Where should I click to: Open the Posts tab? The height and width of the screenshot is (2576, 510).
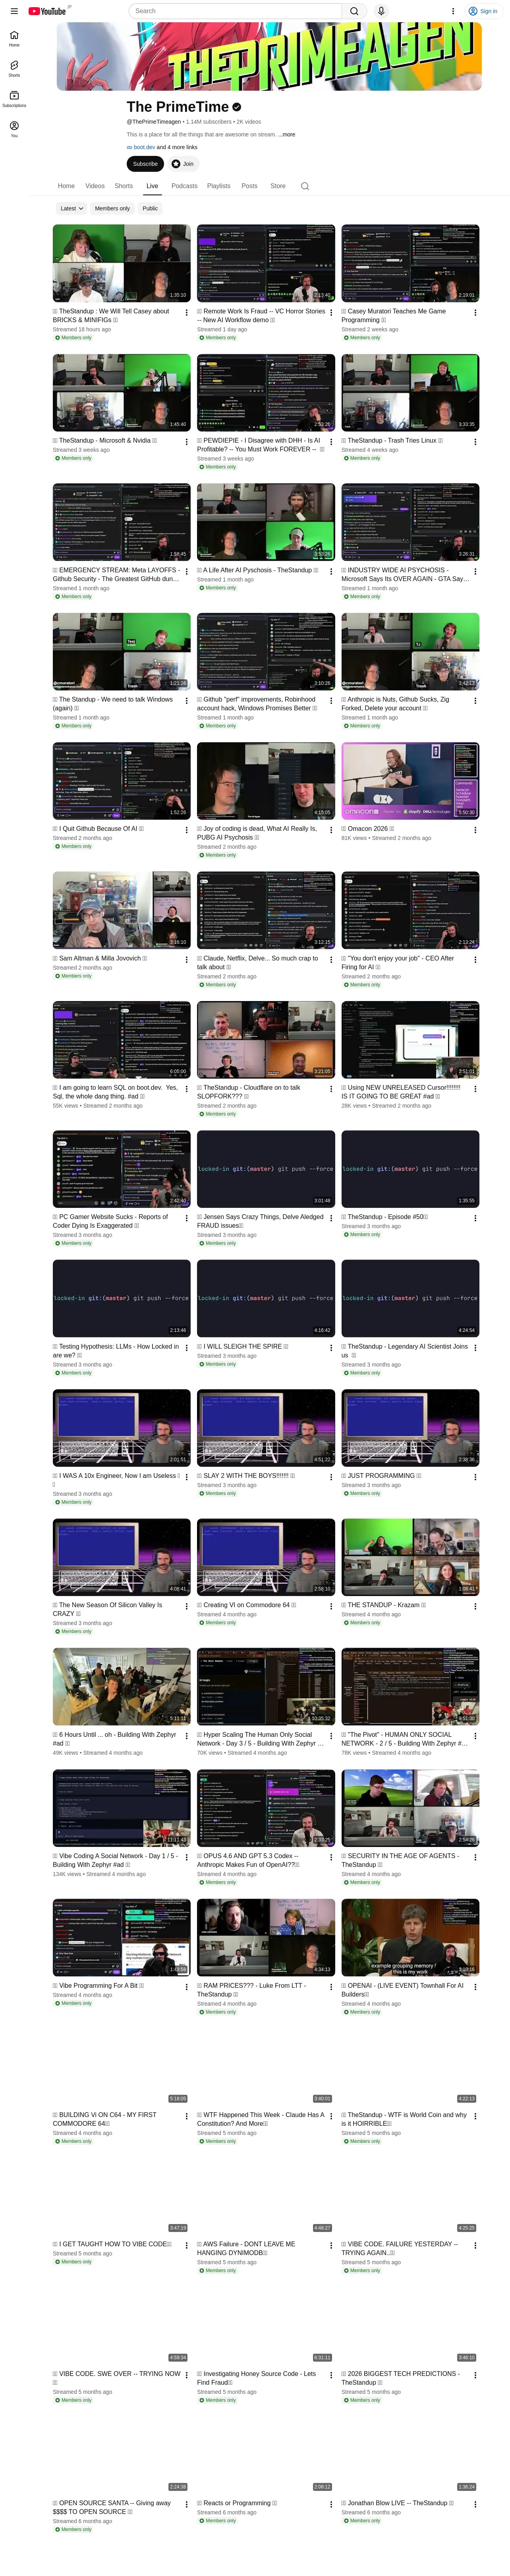click(x=249, y=186)
